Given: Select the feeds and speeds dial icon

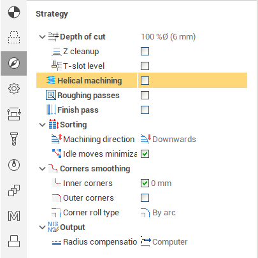Looking at the screenshot, I should pos(14,165).
